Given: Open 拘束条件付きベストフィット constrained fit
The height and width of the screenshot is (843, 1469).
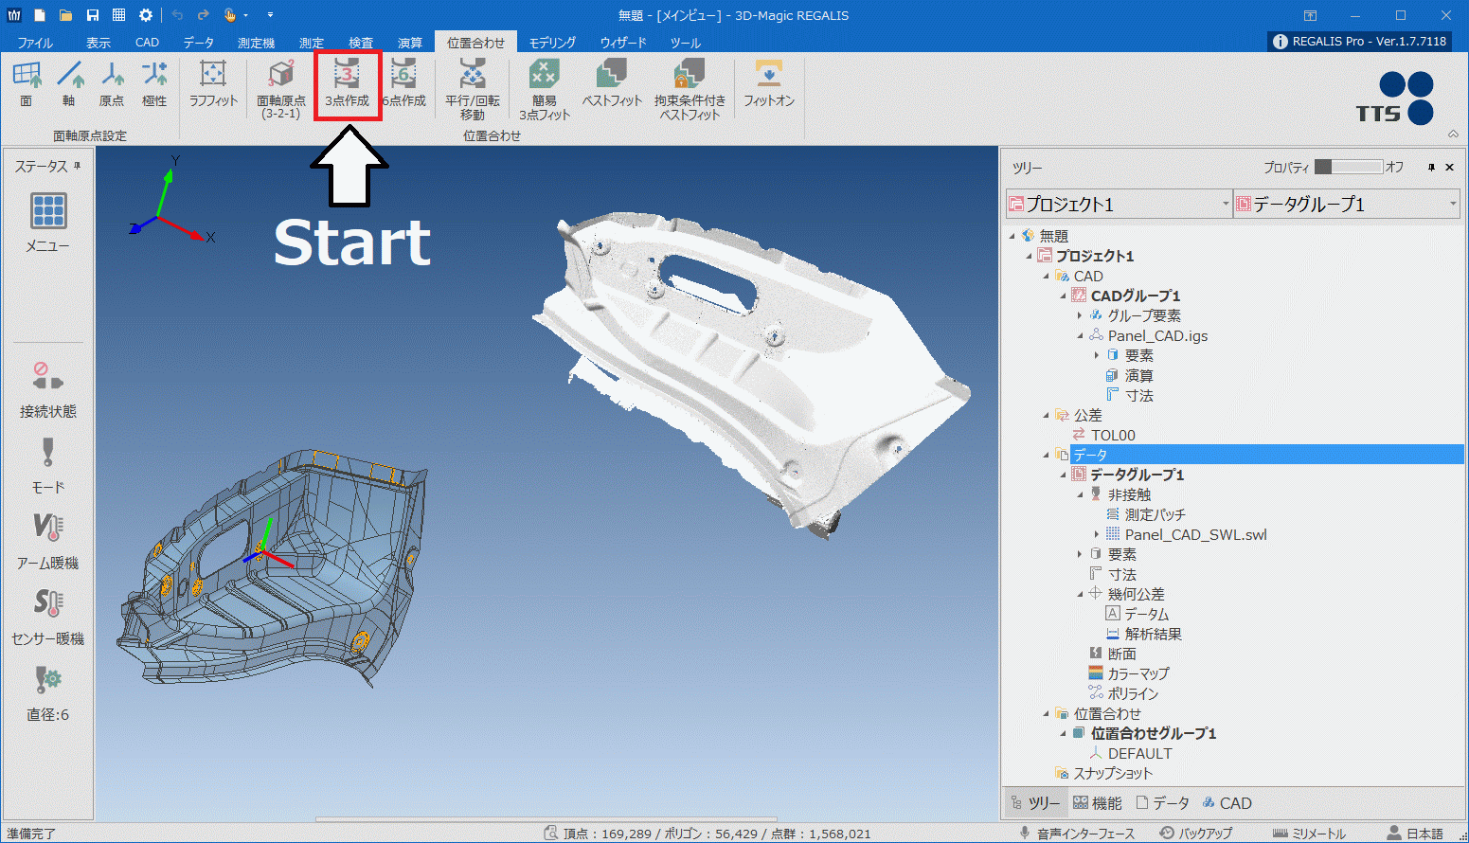Looking at the screenshot, I should [690, 89].
